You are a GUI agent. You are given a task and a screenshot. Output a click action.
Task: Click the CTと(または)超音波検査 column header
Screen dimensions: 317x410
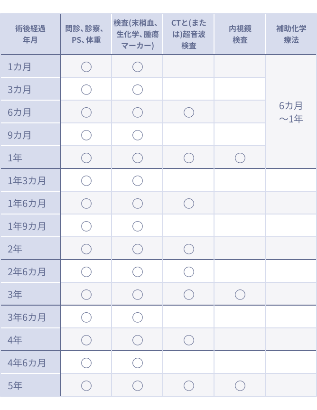(x=189, y=34)
